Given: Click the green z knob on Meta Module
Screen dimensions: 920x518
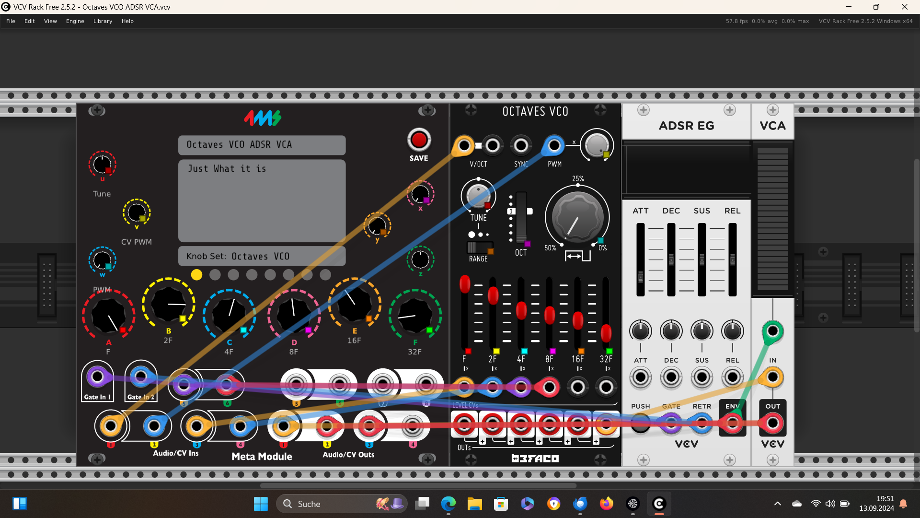Looking at the screenshot, I should pos(420,259).
